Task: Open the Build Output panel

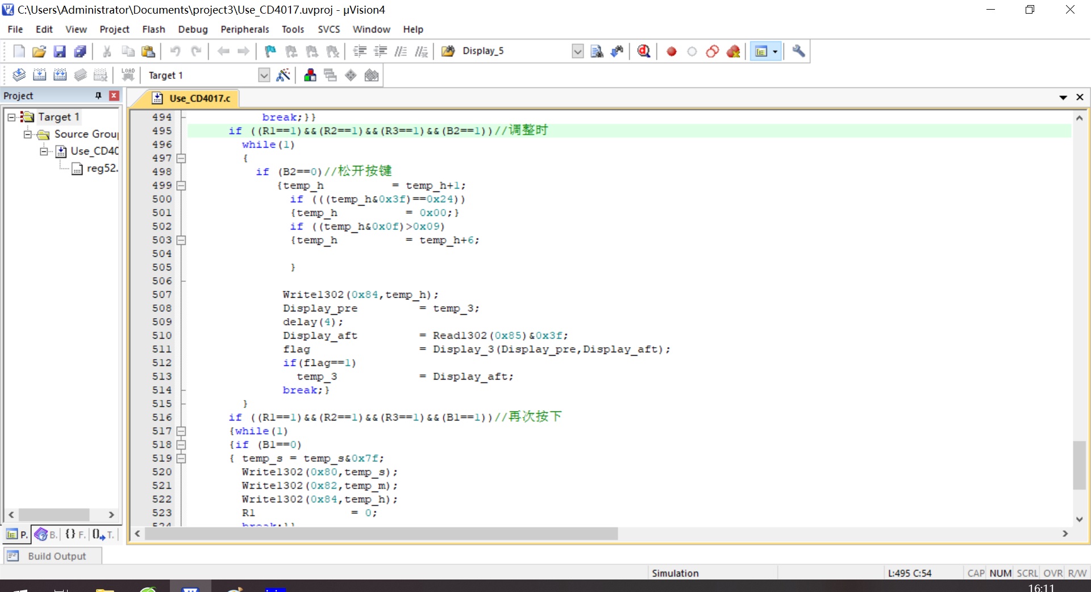Action: [x=53, y=556]
